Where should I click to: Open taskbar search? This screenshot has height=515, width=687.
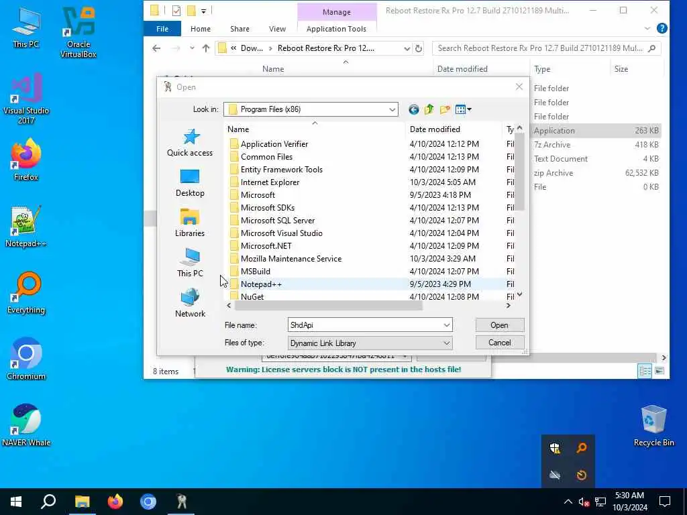click(x=48, y=502)
